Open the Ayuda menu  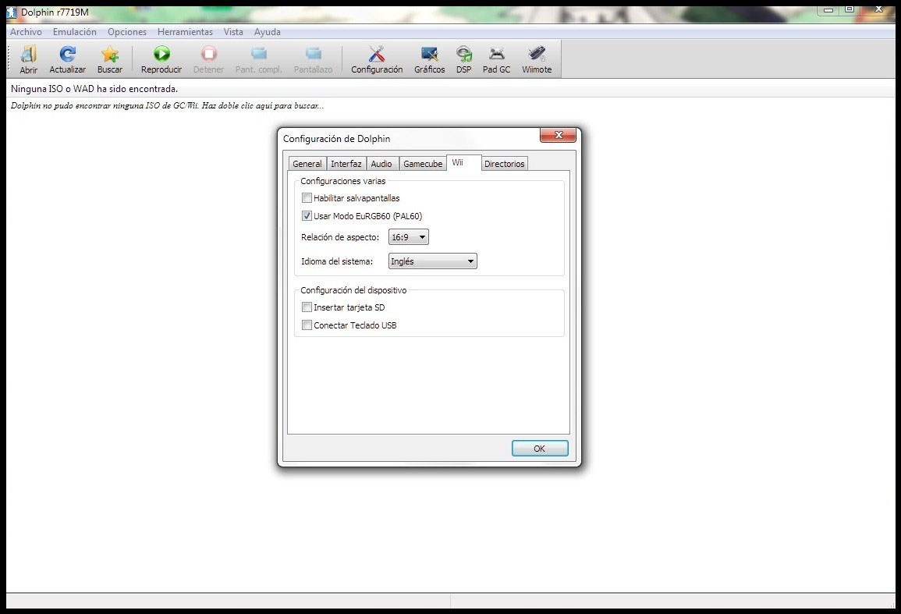pos(268,32)
